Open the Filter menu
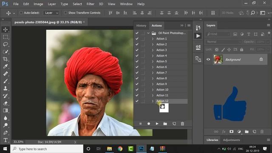 coord(91,4)
